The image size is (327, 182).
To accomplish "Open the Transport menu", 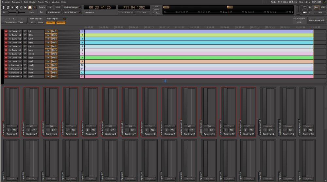I will point(17,2).
